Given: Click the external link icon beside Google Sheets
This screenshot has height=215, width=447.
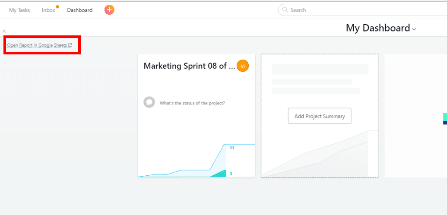Looking at the screenshot, I should pos(70,45).
